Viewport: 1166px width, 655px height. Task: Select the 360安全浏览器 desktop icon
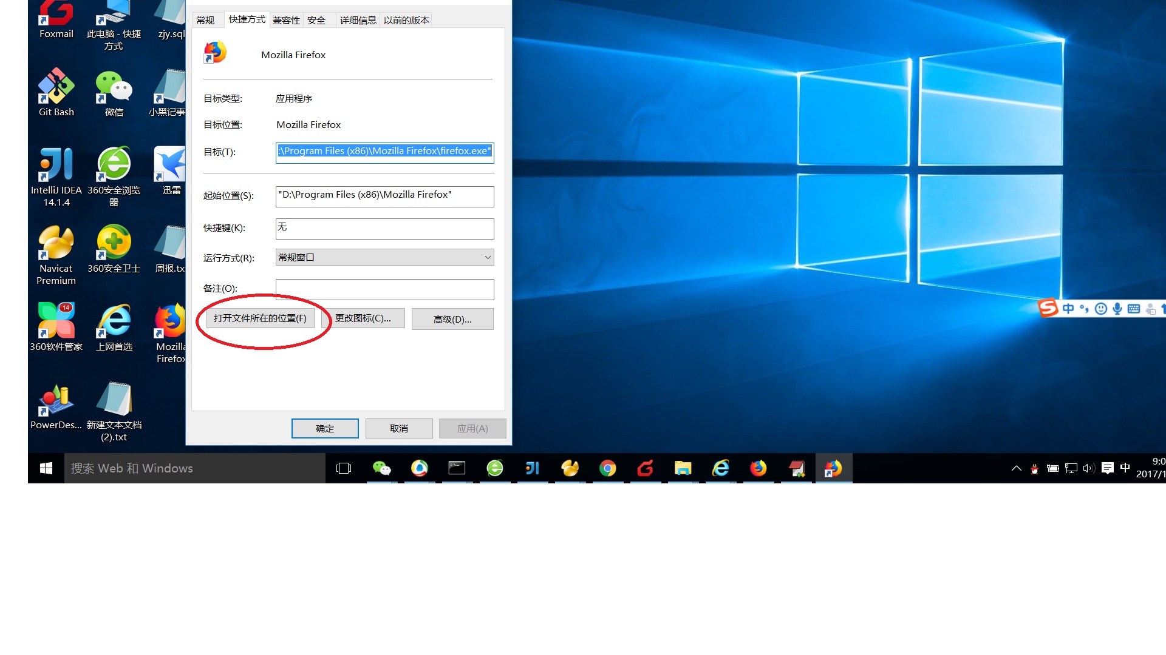114,176
